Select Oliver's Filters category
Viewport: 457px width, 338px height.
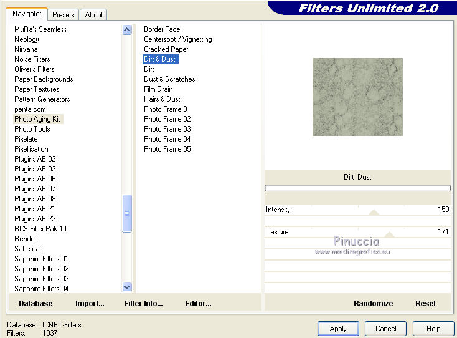[34, 69]
